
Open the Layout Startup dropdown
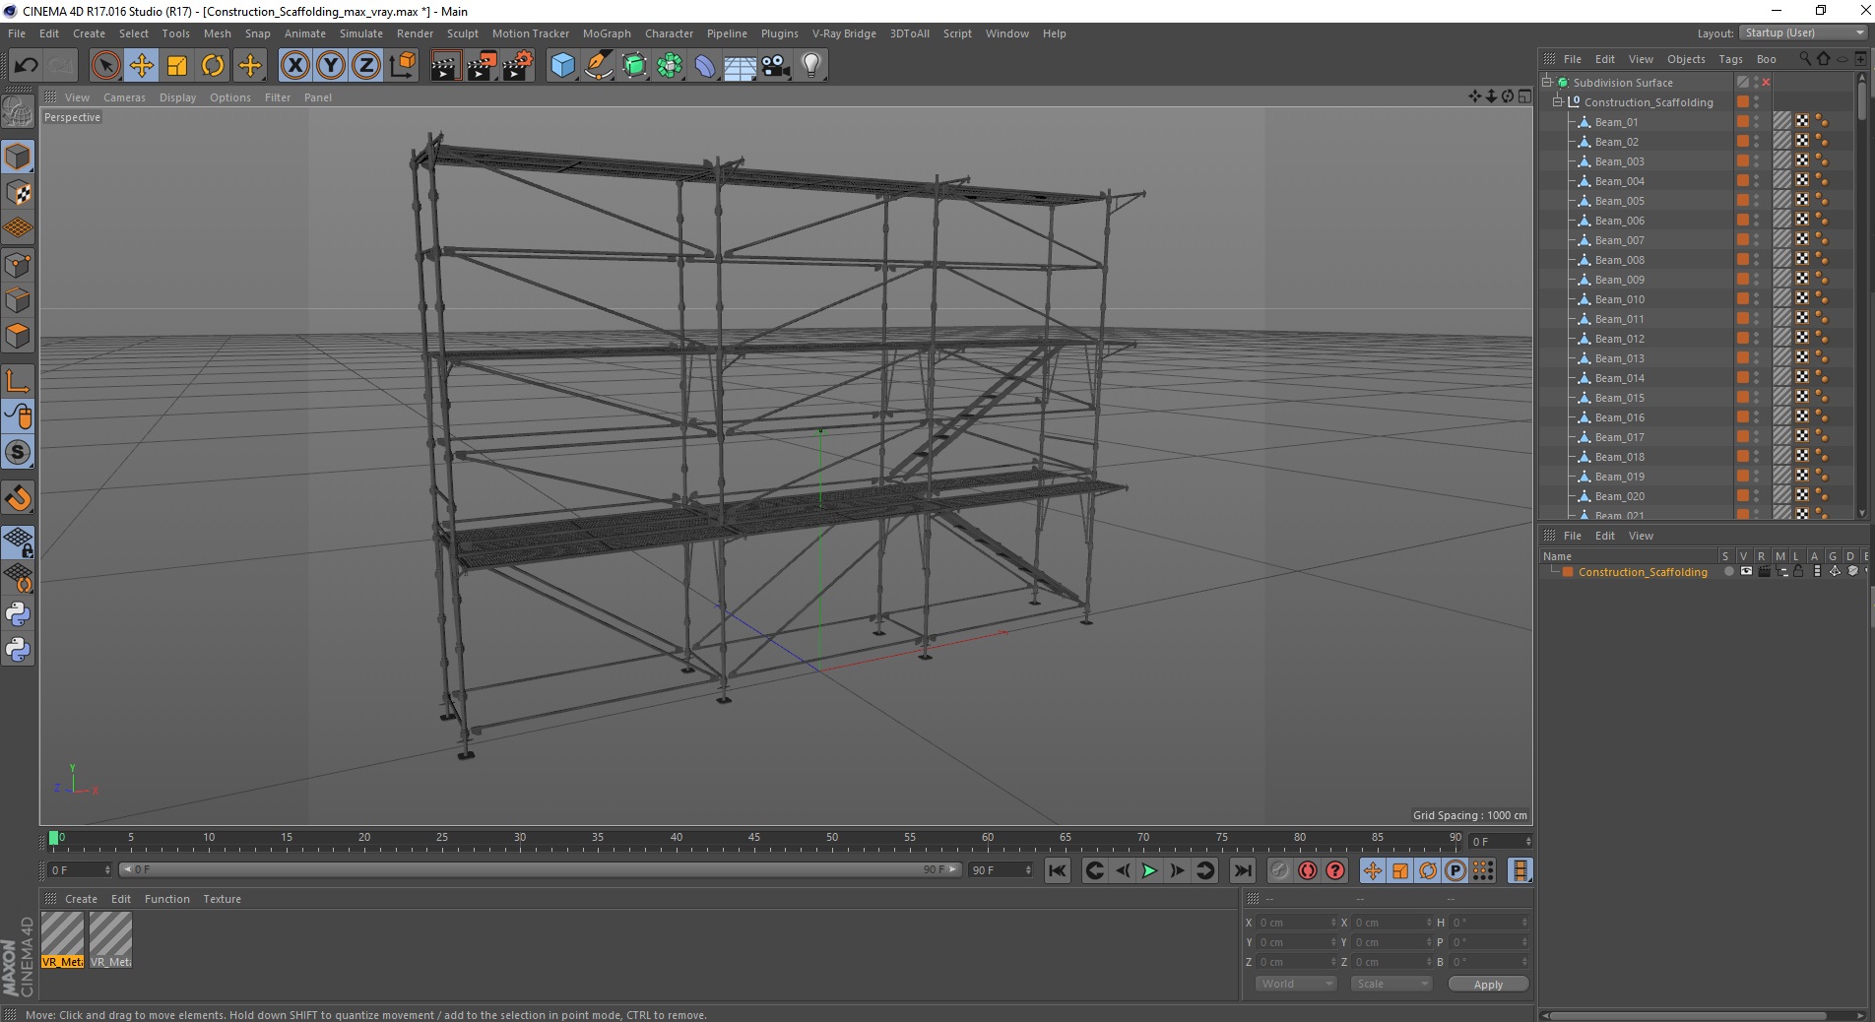[1803, 33]
